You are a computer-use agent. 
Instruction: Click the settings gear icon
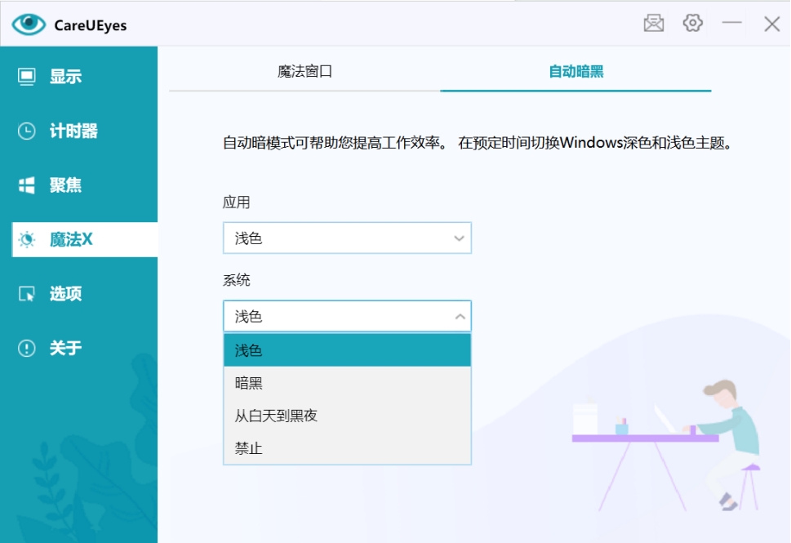tap(692, 23)
